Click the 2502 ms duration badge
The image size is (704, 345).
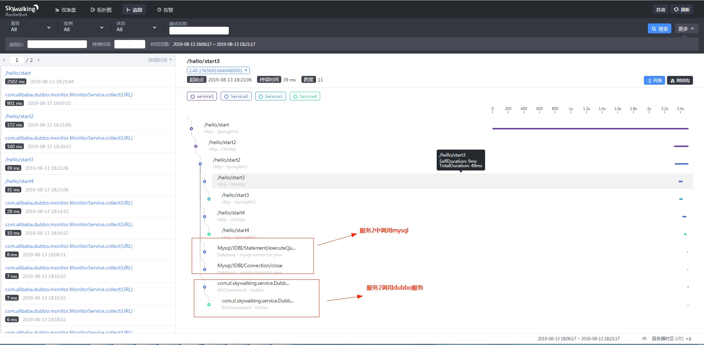coord(16,82)
